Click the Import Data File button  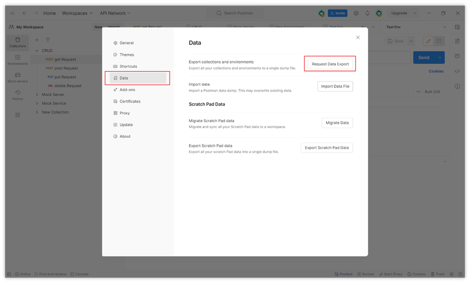coord(335,86)
